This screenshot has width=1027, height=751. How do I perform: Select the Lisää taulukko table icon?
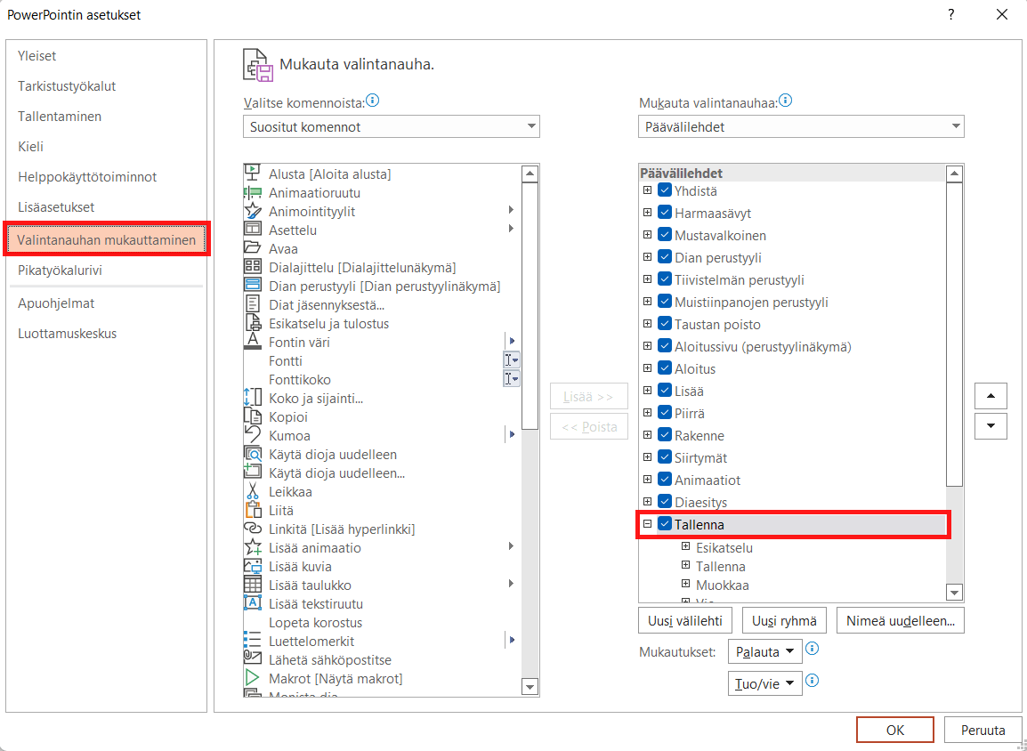click(253, 585)
